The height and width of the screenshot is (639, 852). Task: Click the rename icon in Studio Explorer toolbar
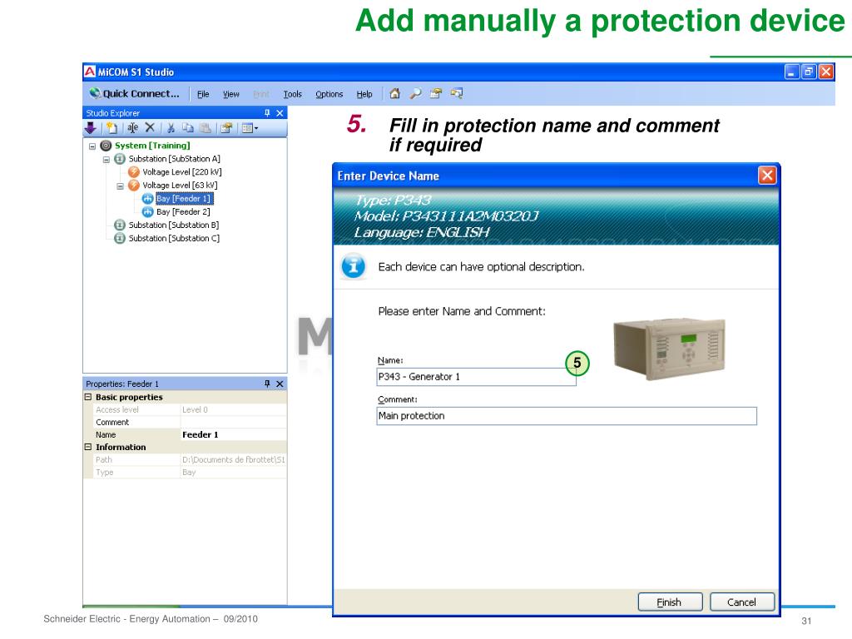(x=132, y=128)
